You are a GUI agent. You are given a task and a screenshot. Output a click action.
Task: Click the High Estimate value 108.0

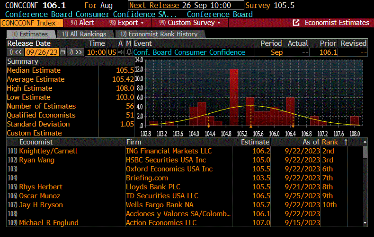pos(125,88)
